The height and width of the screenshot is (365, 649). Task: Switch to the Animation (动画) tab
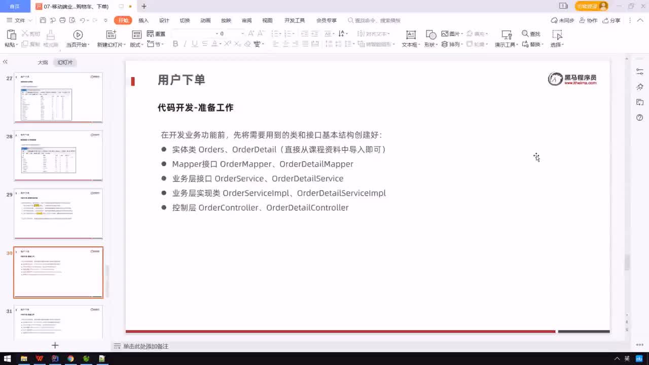click(205, 20)
